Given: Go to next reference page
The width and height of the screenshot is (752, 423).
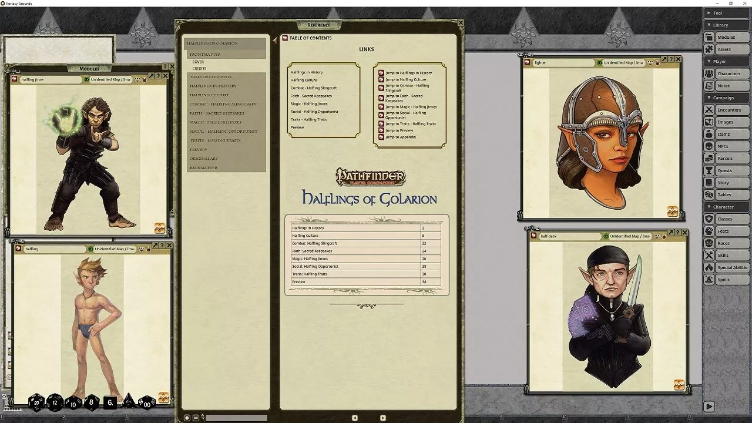Looking at the screenshot, I should point(383,418).
